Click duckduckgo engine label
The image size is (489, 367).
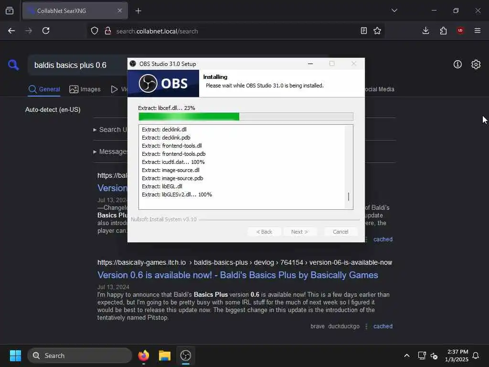click(x=344, y=326)
